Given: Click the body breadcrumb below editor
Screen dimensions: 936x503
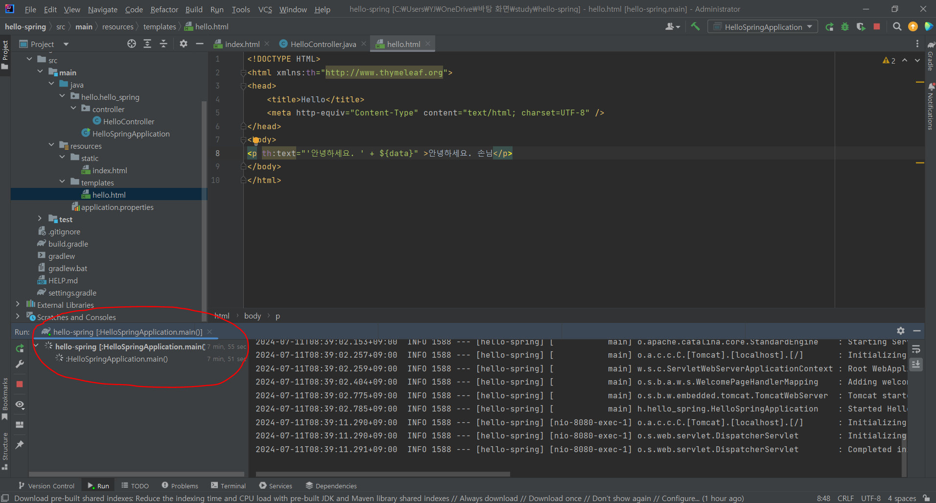Looking at the screenshot, I should pos(253,316).
